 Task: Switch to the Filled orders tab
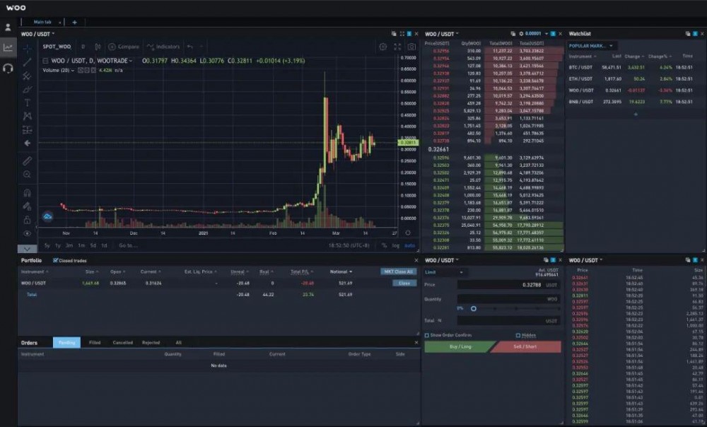point(95,343)
